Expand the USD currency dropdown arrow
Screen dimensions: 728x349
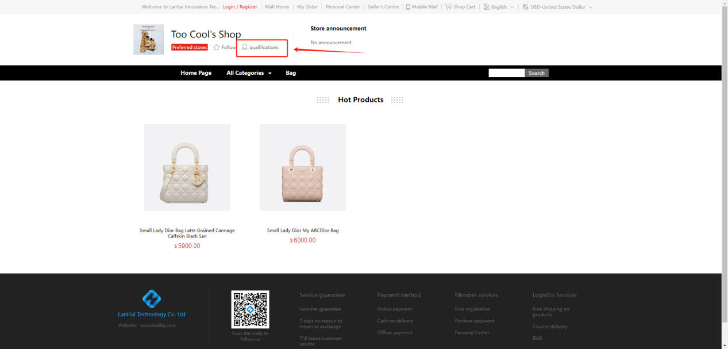(x=590, y=7)
